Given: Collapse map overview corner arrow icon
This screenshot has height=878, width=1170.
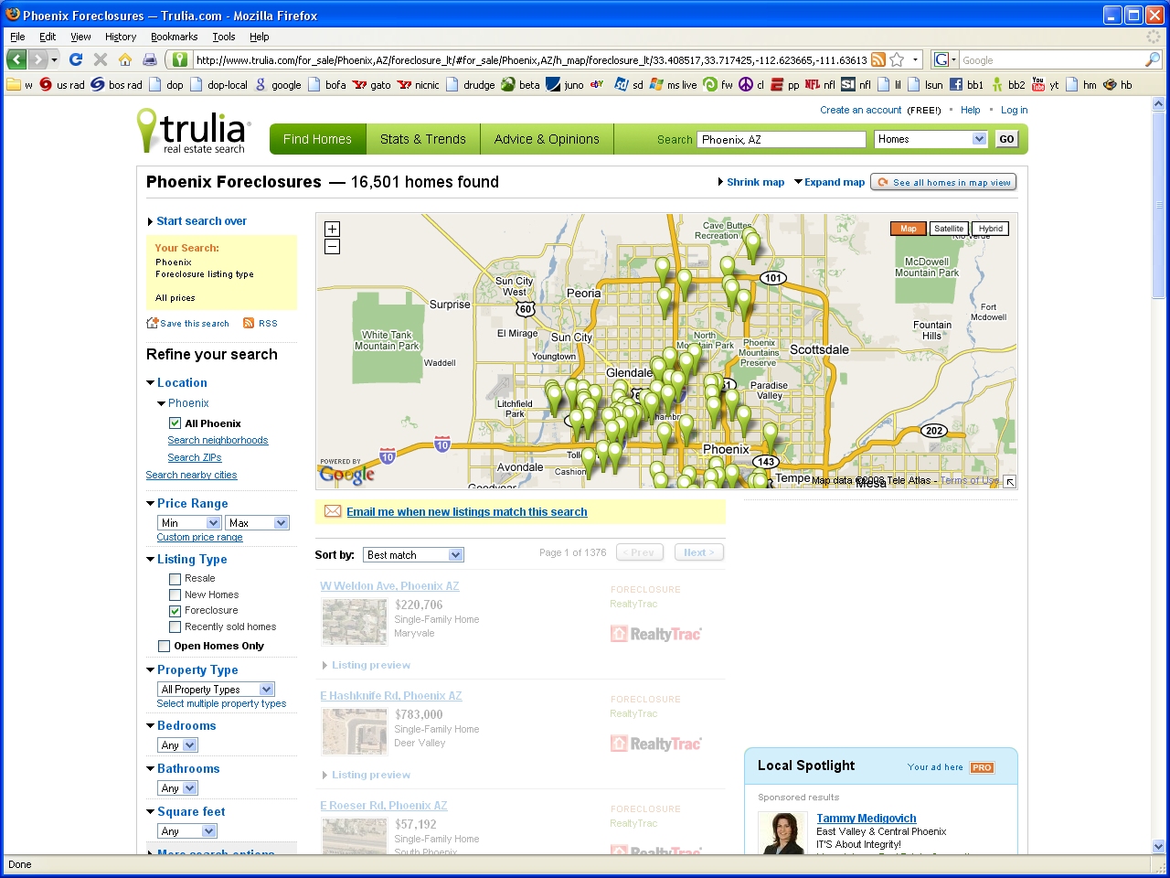Looking at the screenshot, I should [x=1009, y=481].
